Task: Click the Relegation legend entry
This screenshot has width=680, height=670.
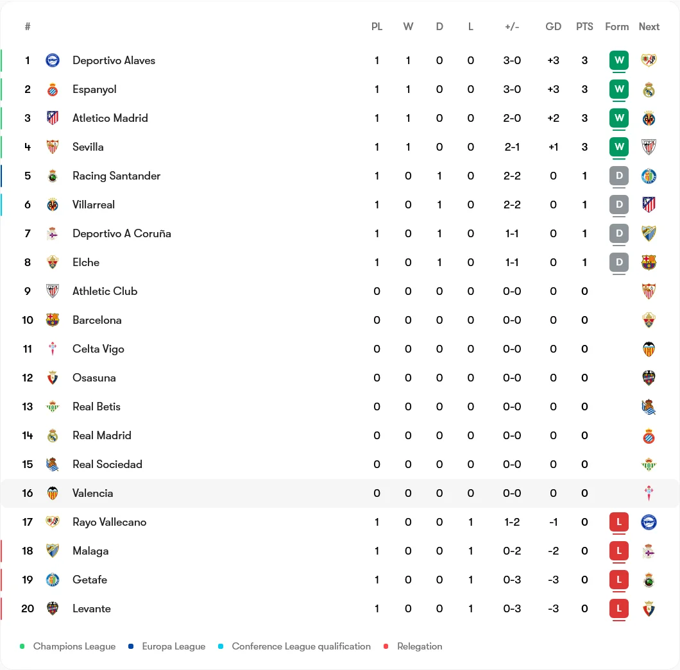Action: coord(413,646)
